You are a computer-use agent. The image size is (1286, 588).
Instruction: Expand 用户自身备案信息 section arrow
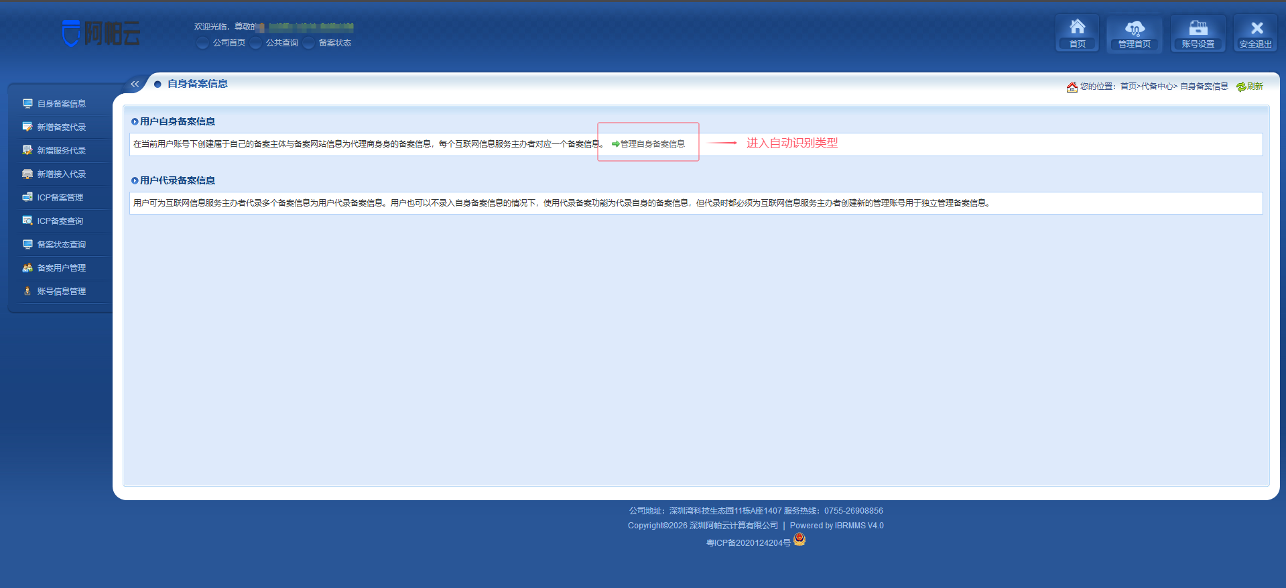(135, 121)
